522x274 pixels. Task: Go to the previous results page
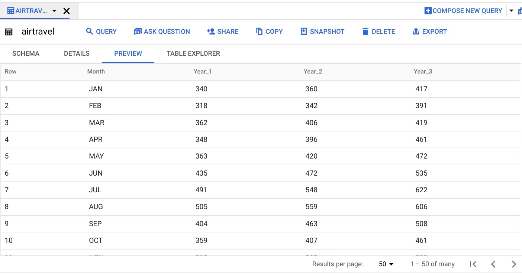(493, 264)
